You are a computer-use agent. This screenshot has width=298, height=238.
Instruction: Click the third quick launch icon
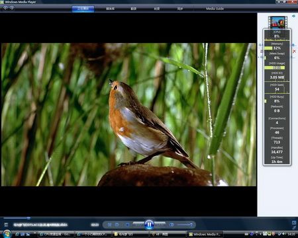click(28, 234)
